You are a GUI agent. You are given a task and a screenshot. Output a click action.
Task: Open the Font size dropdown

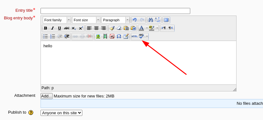[x=86, y=20]
